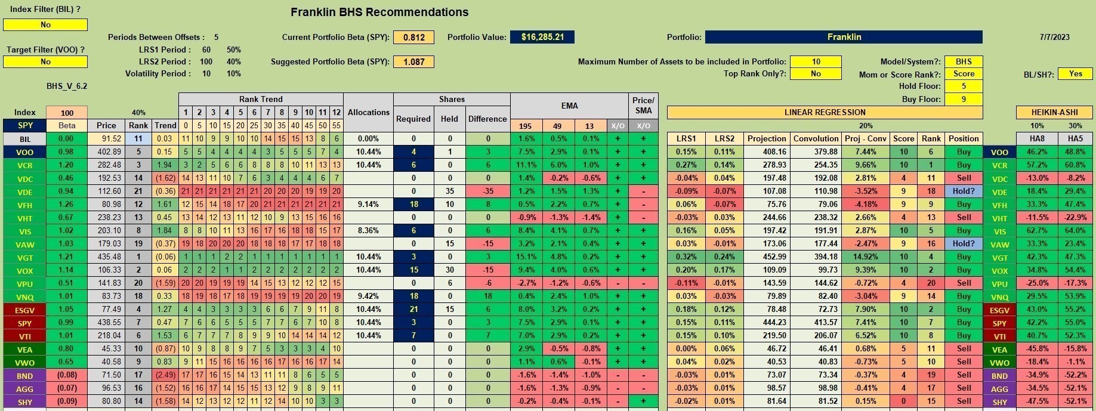This screenshot has height=411, width=1096.
Task: Select SPY price cell 438.55
Action: tap(106, 323)
